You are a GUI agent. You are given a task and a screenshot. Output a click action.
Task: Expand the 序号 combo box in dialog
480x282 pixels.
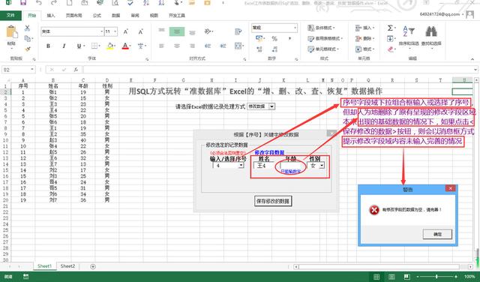pos(241,165)
